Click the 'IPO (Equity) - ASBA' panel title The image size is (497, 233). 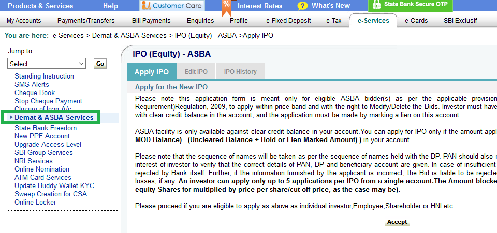pos(171,54)
